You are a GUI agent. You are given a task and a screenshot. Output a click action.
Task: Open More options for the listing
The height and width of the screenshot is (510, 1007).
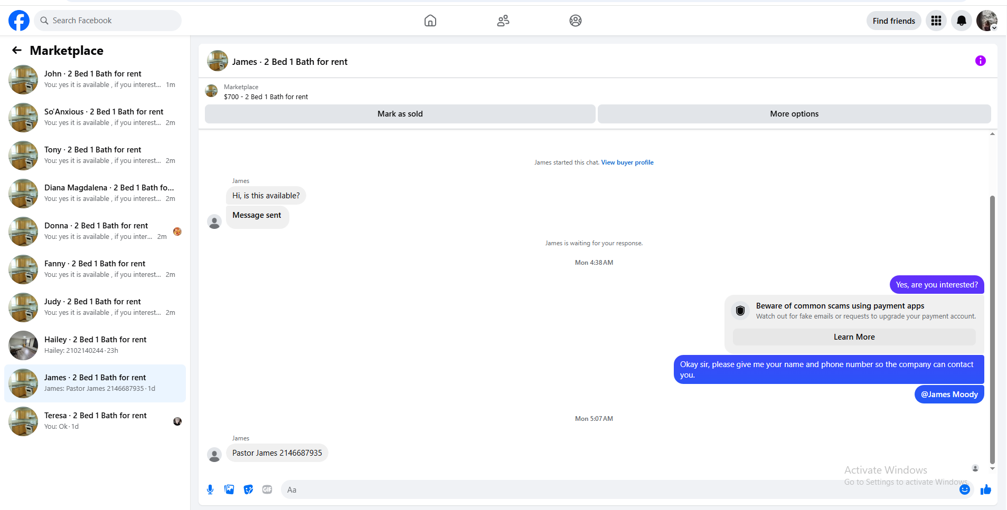[x=794, y=114]
